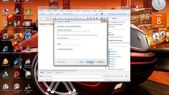
Task: Open Adobe Reader 9 desktop icon
Action: [17, 50]
